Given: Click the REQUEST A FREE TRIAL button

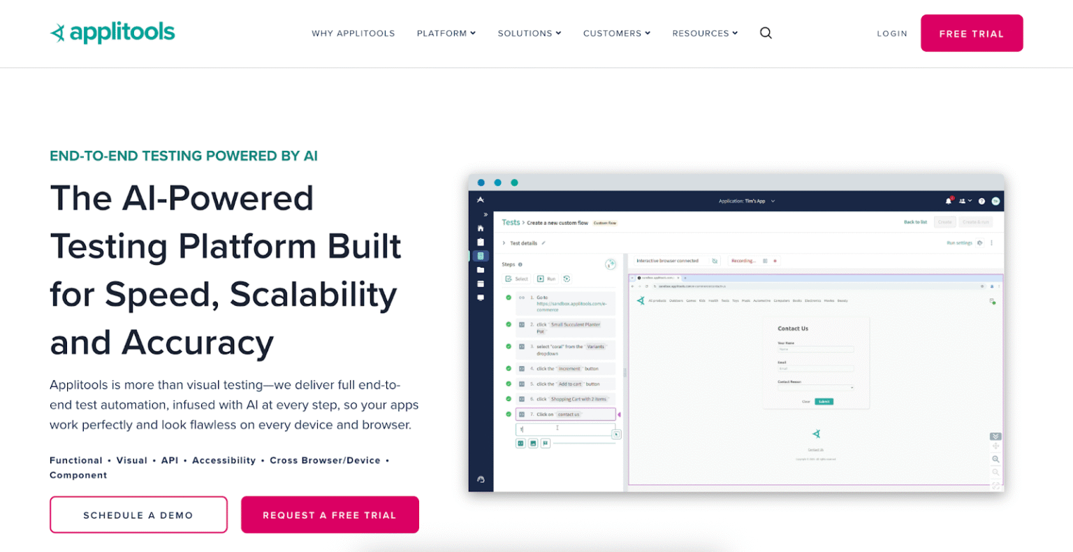Looking at the screenshot, I should point(330,514).
